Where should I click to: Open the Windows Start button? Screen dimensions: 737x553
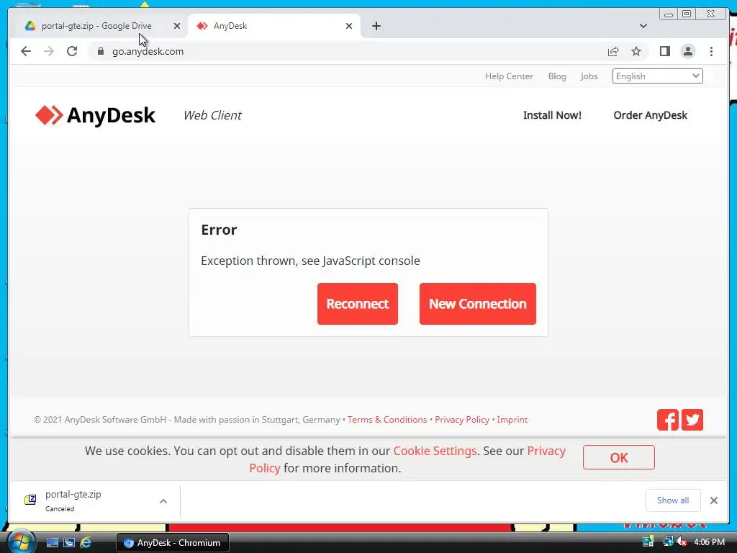(20, 542)
